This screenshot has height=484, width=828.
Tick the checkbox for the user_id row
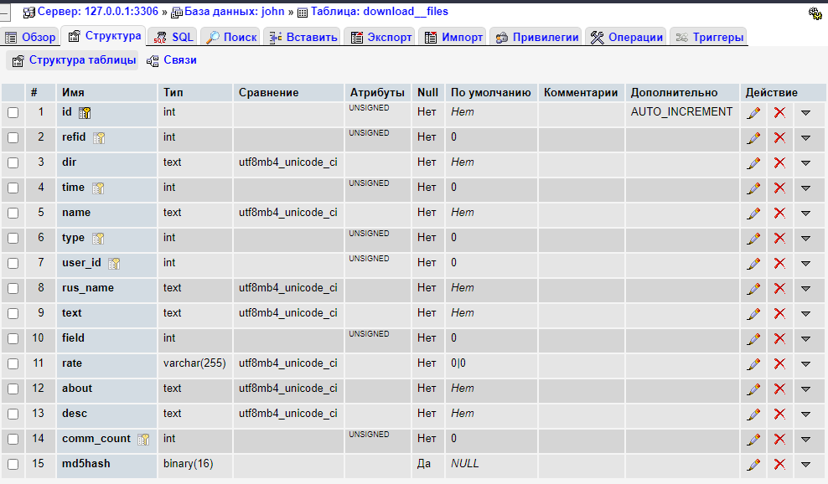[x=13, y=264]
